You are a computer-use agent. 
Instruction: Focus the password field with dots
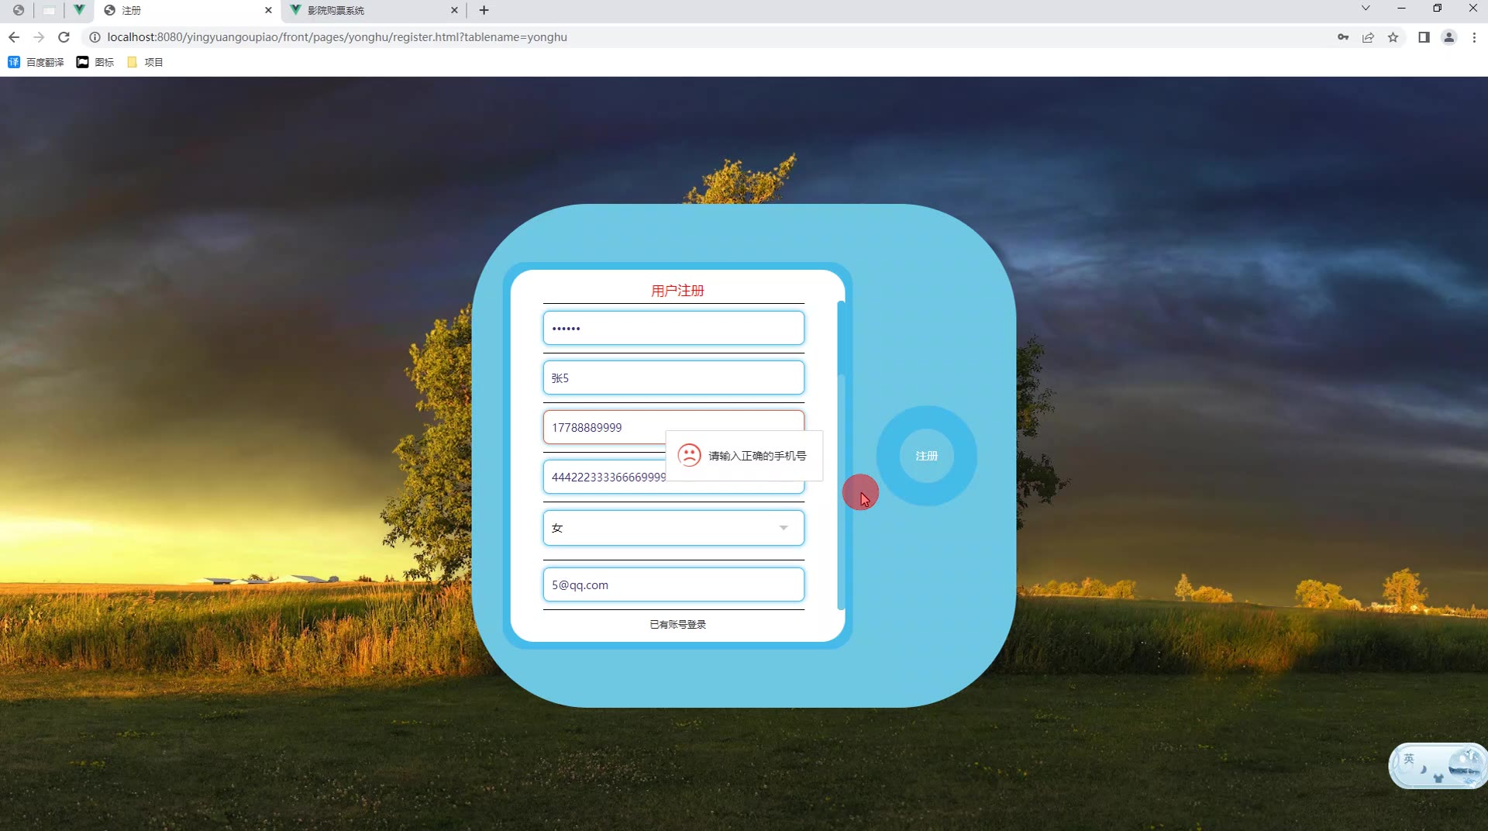pos(673,328)
